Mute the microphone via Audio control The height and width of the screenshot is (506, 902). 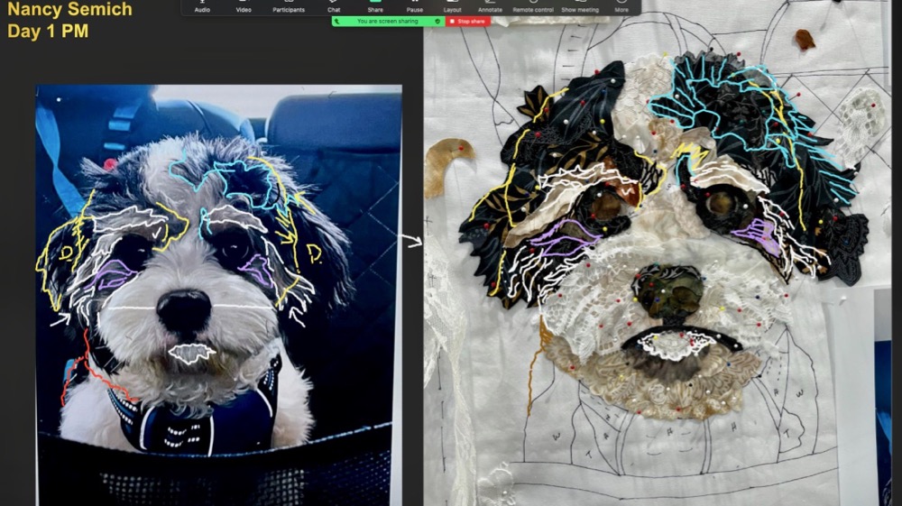[x=202, y=6]
